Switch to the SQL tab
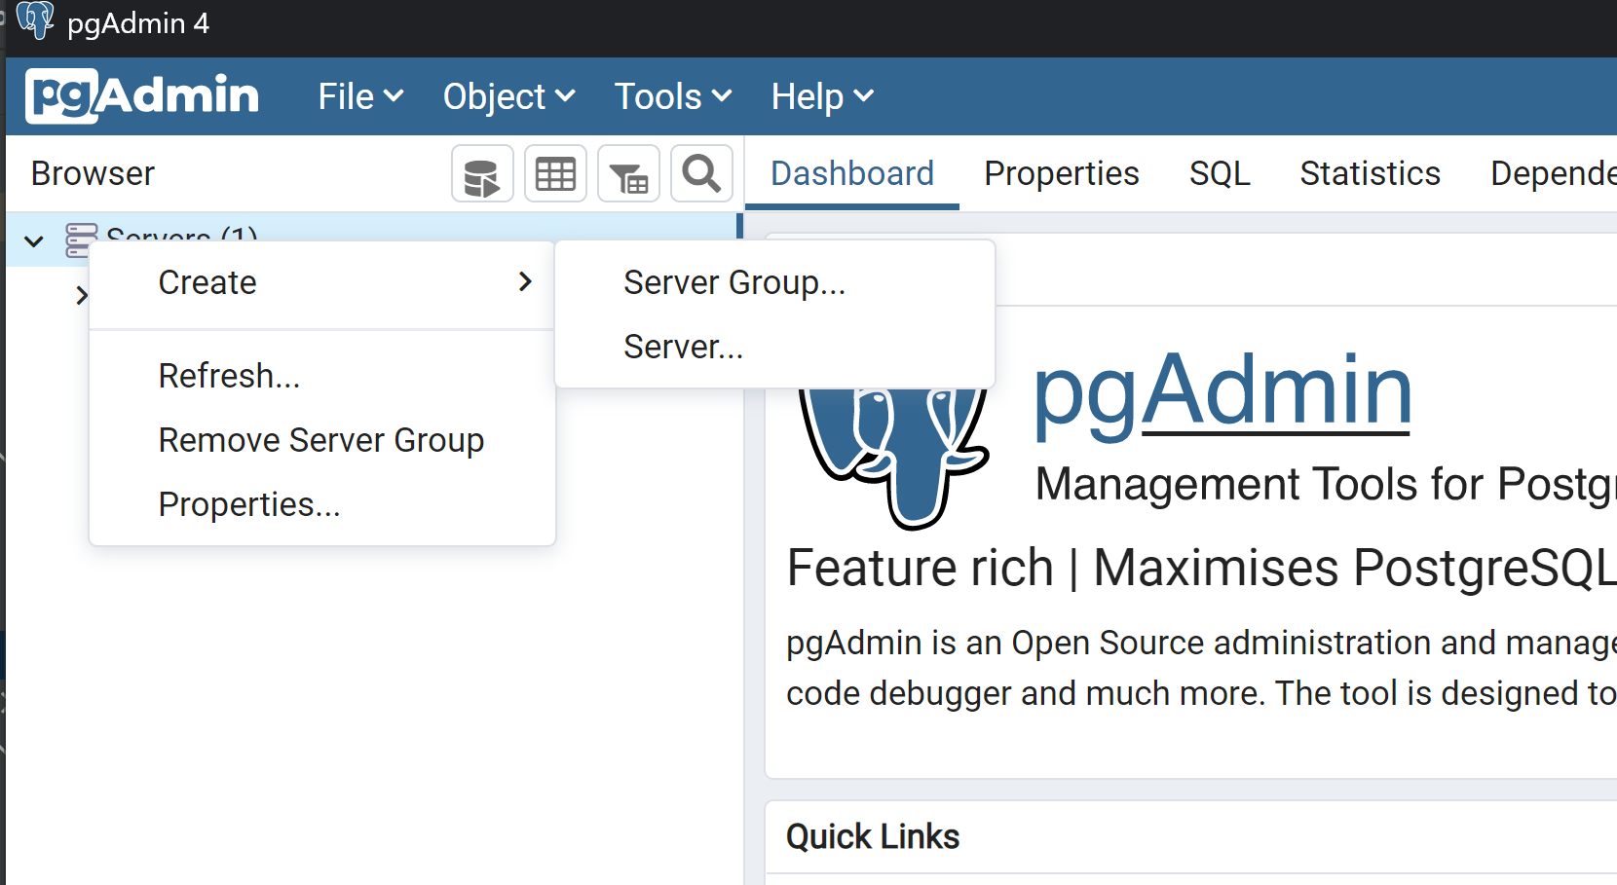Screen dimensions: 1617x885 coord(1220,173)
